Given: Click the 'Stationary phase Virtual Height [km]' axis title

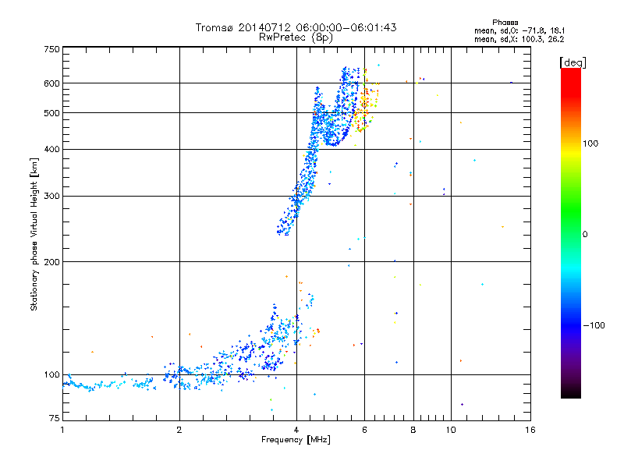Looking at the screenshot, I should click(34, 234).
